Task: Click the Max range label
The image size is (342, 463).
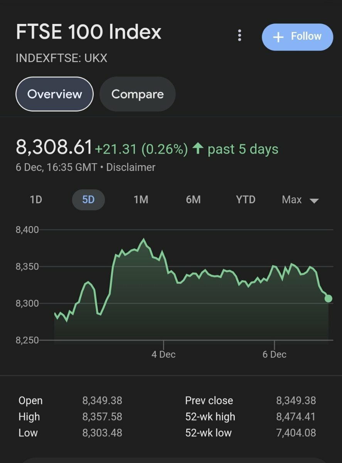Action: [x=292, y=199]
